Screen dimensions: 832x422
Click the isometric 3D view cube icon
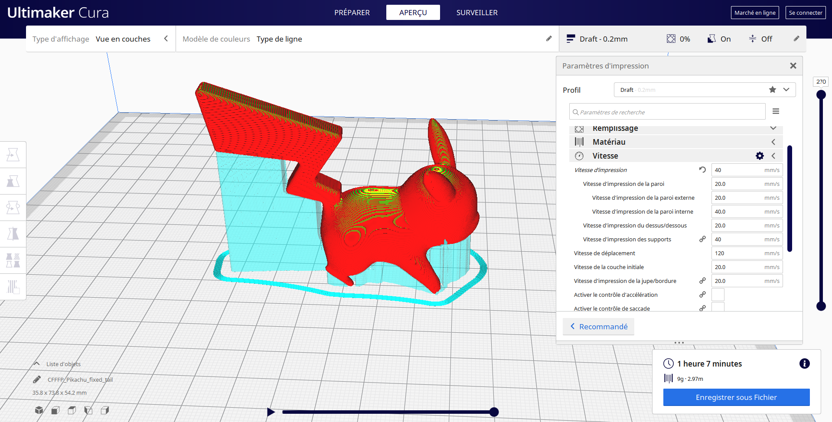point(39,410)
